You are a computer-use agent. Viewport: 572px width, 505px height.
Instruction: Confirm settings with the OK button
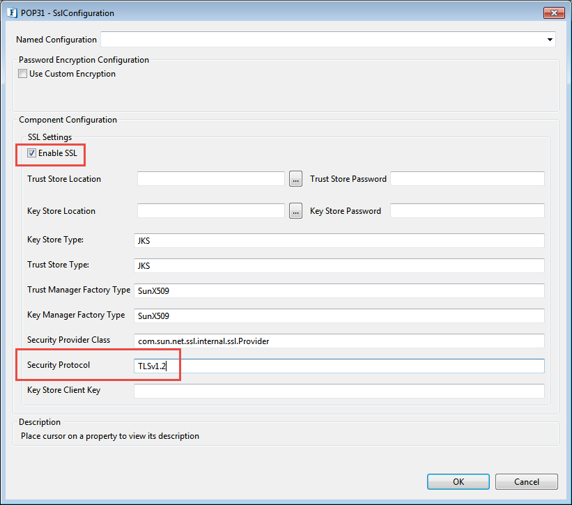click(x=458, y=481)
